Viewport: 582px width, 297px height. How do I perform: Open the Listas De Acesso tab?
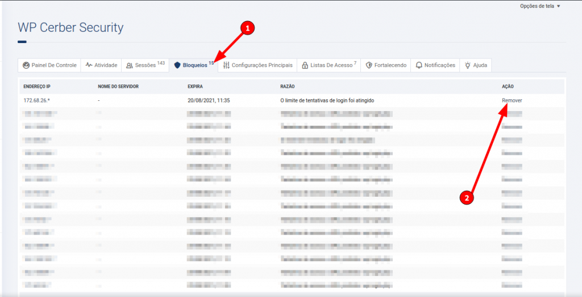pos(329,65)
